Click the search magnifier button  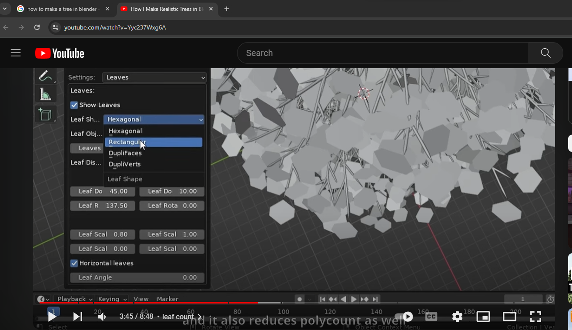pos(545,53)
